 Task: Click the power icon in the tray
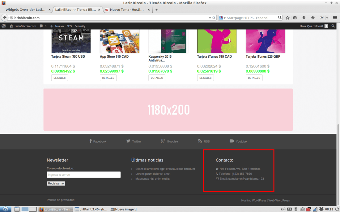click(337, 209)
